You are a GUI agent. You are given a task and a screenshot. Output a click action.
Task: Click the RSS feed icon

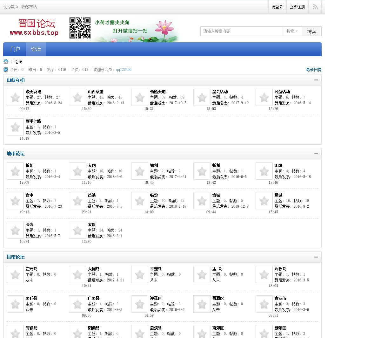pyautogui.click(x=315, y=7)
